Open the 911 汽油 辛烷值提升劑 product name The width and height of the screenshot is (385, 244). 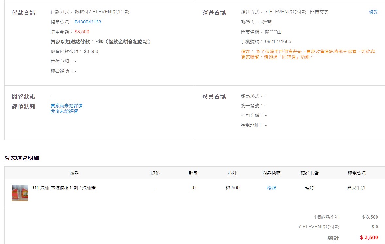click(63, 188)
